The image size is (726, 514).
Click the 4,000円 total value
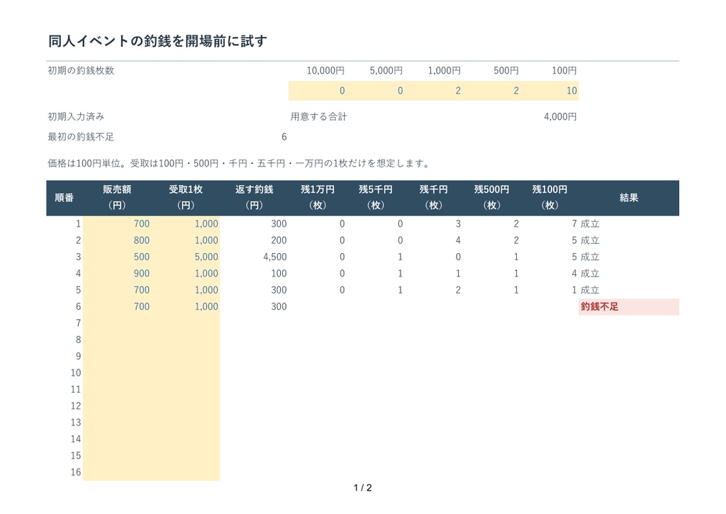(560, 117)
